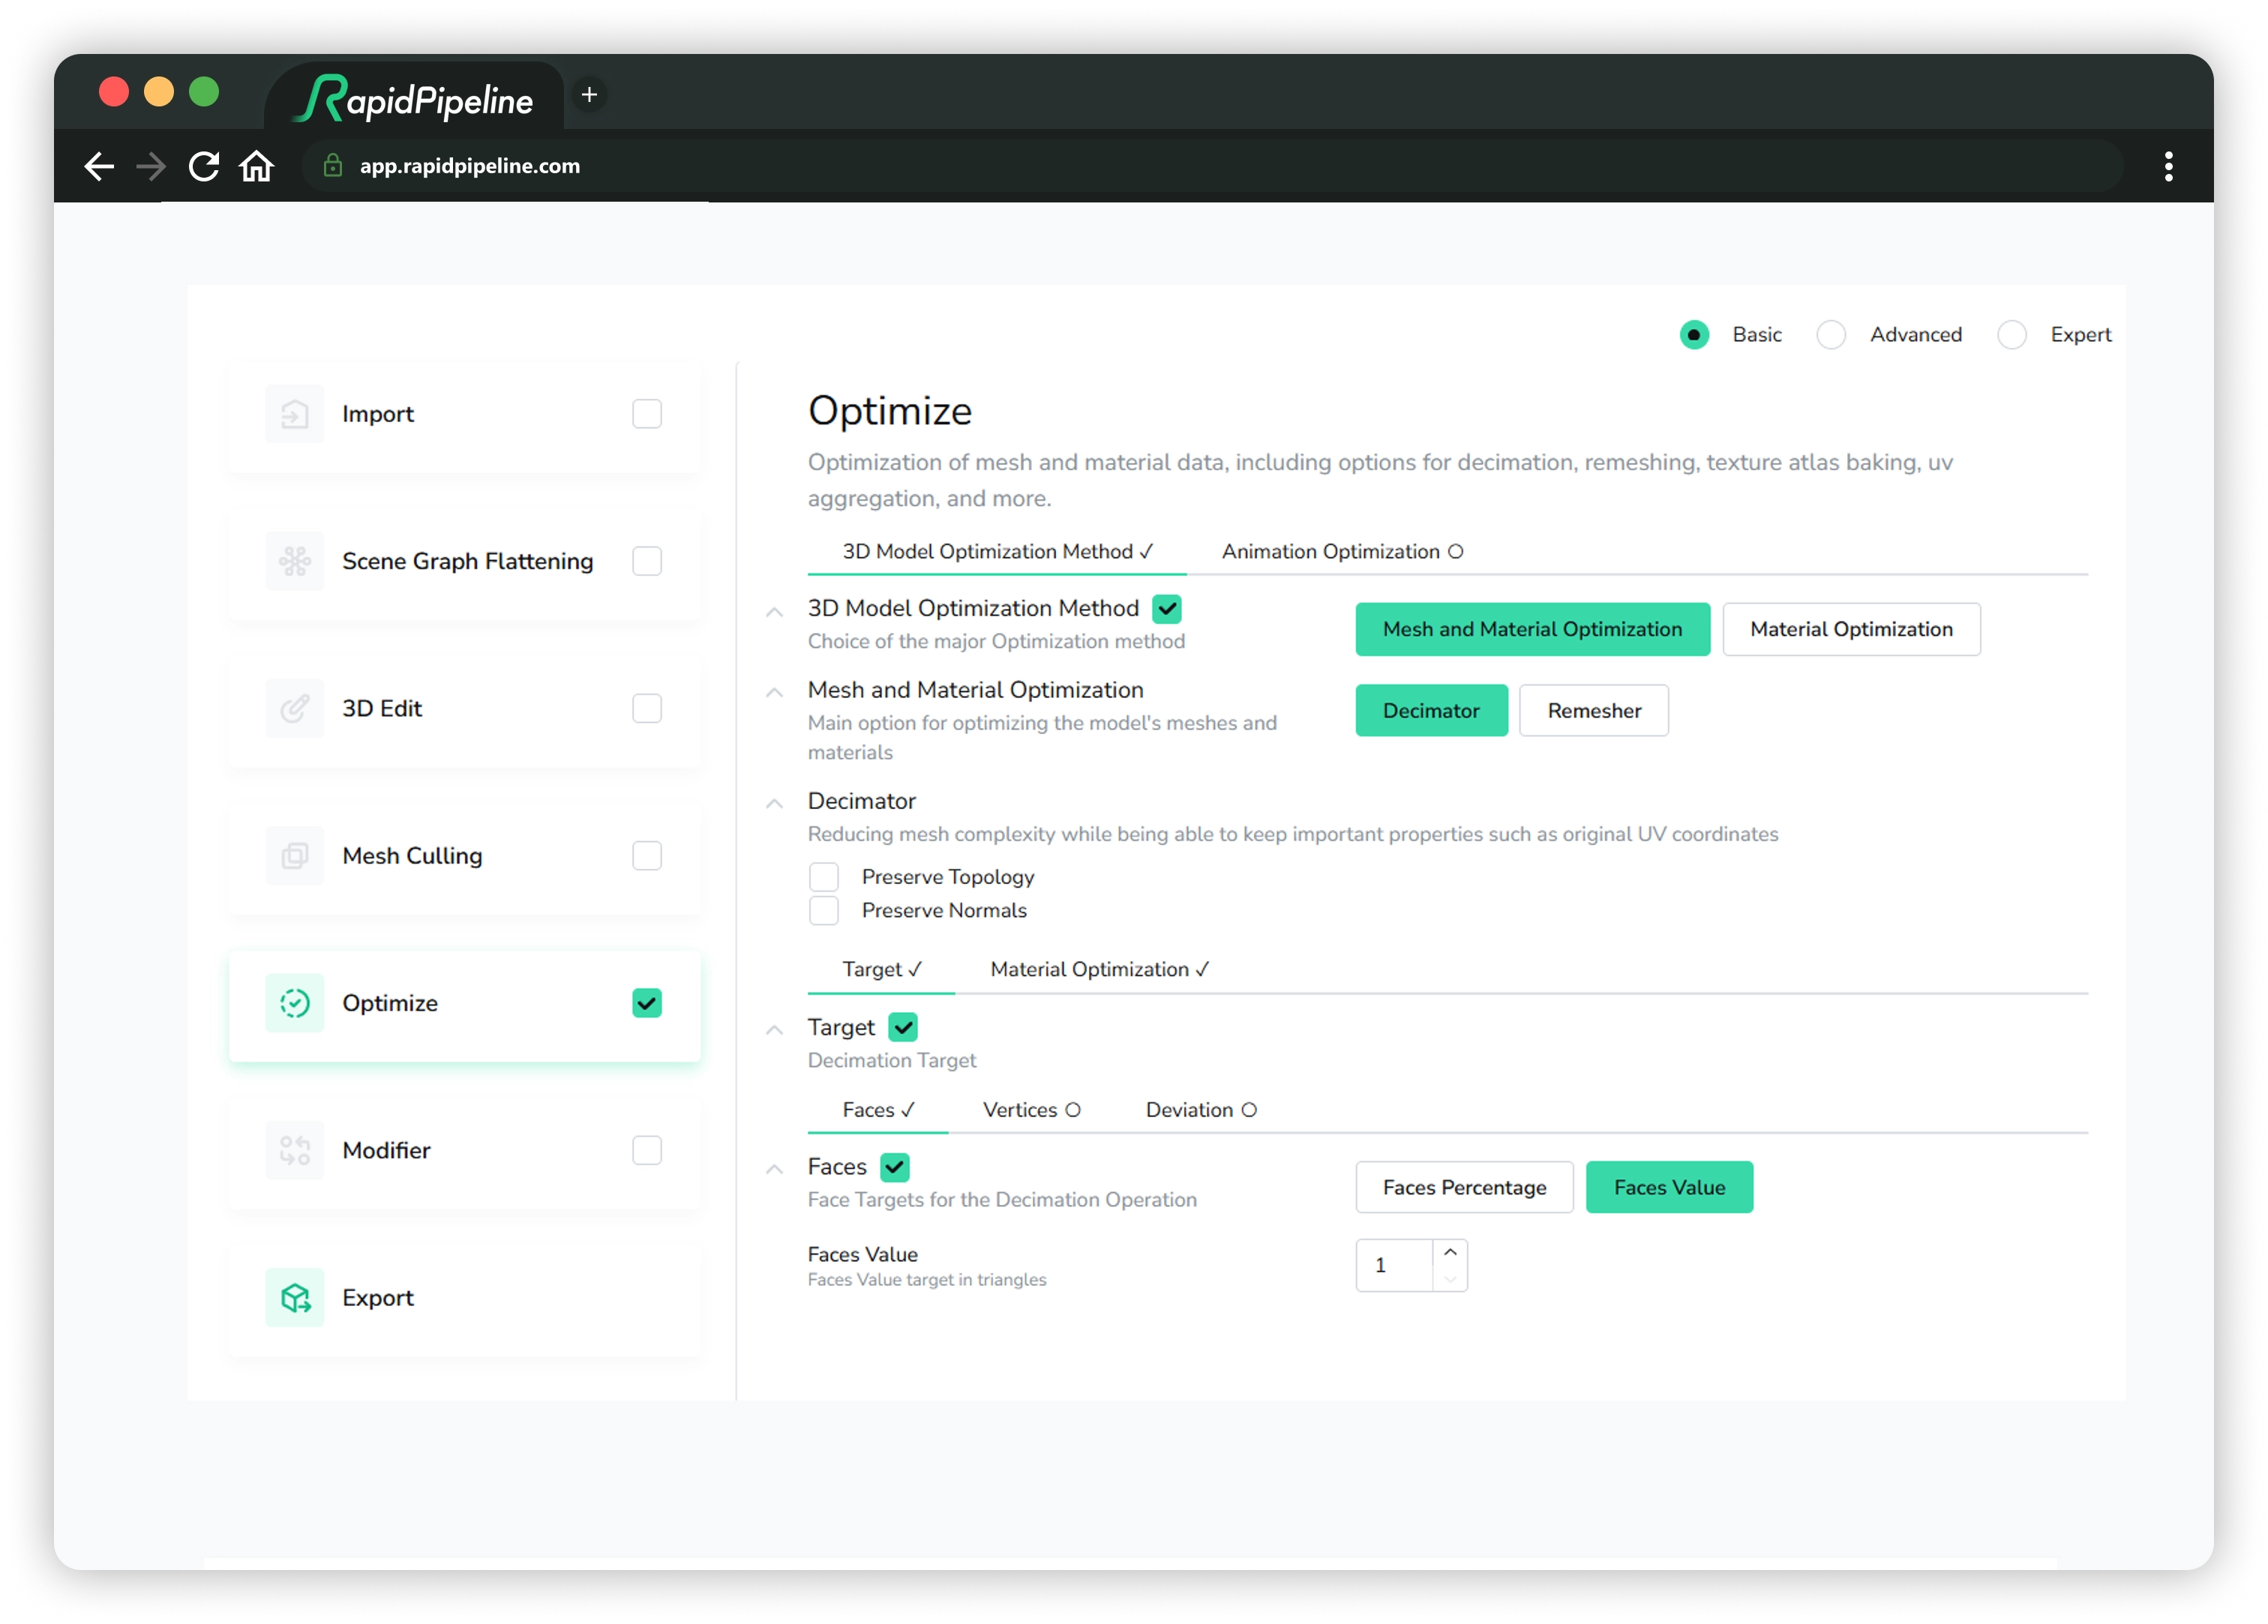
Task: Select the Advanced mode radio button
Action: pos(1831,335)
